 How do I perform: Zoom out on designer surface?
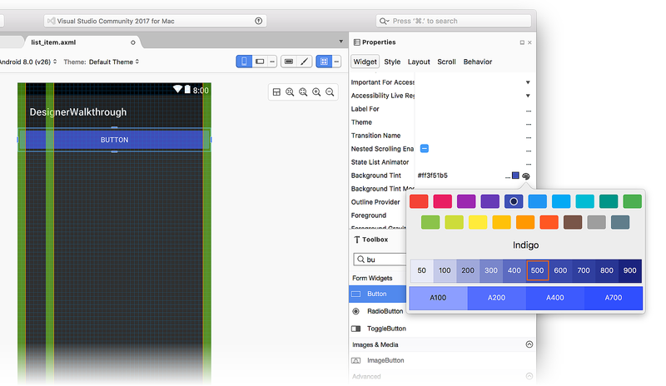[330, 92]
